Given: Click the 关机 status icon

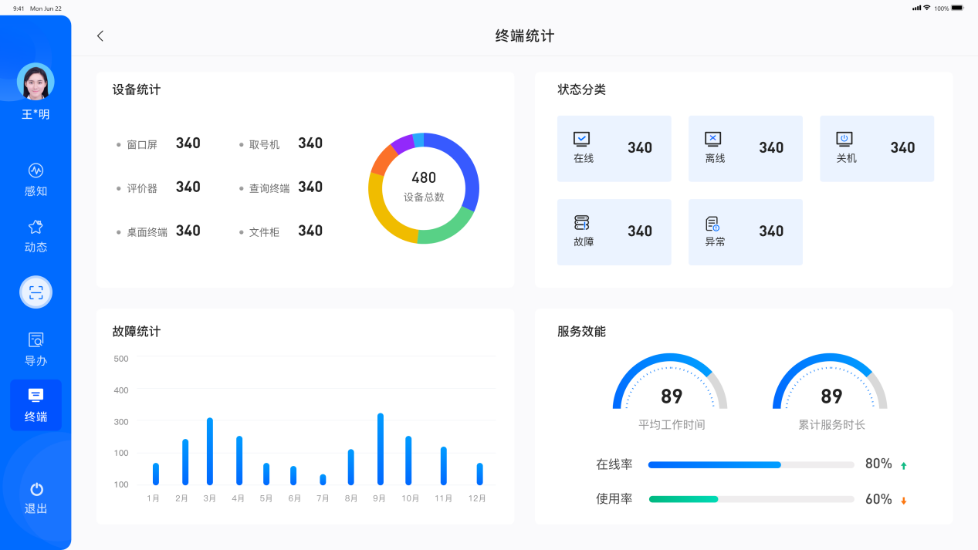Looking at the screenshot, I should pyautogui.click(x=844, y=139).
